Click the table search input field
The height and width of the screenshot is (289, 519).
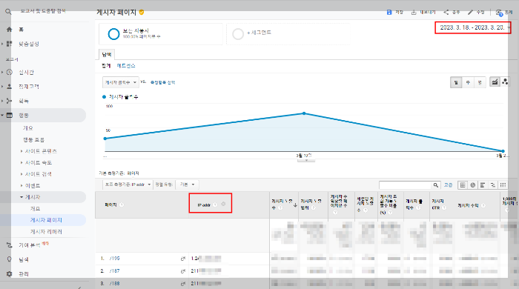point(406,185)
